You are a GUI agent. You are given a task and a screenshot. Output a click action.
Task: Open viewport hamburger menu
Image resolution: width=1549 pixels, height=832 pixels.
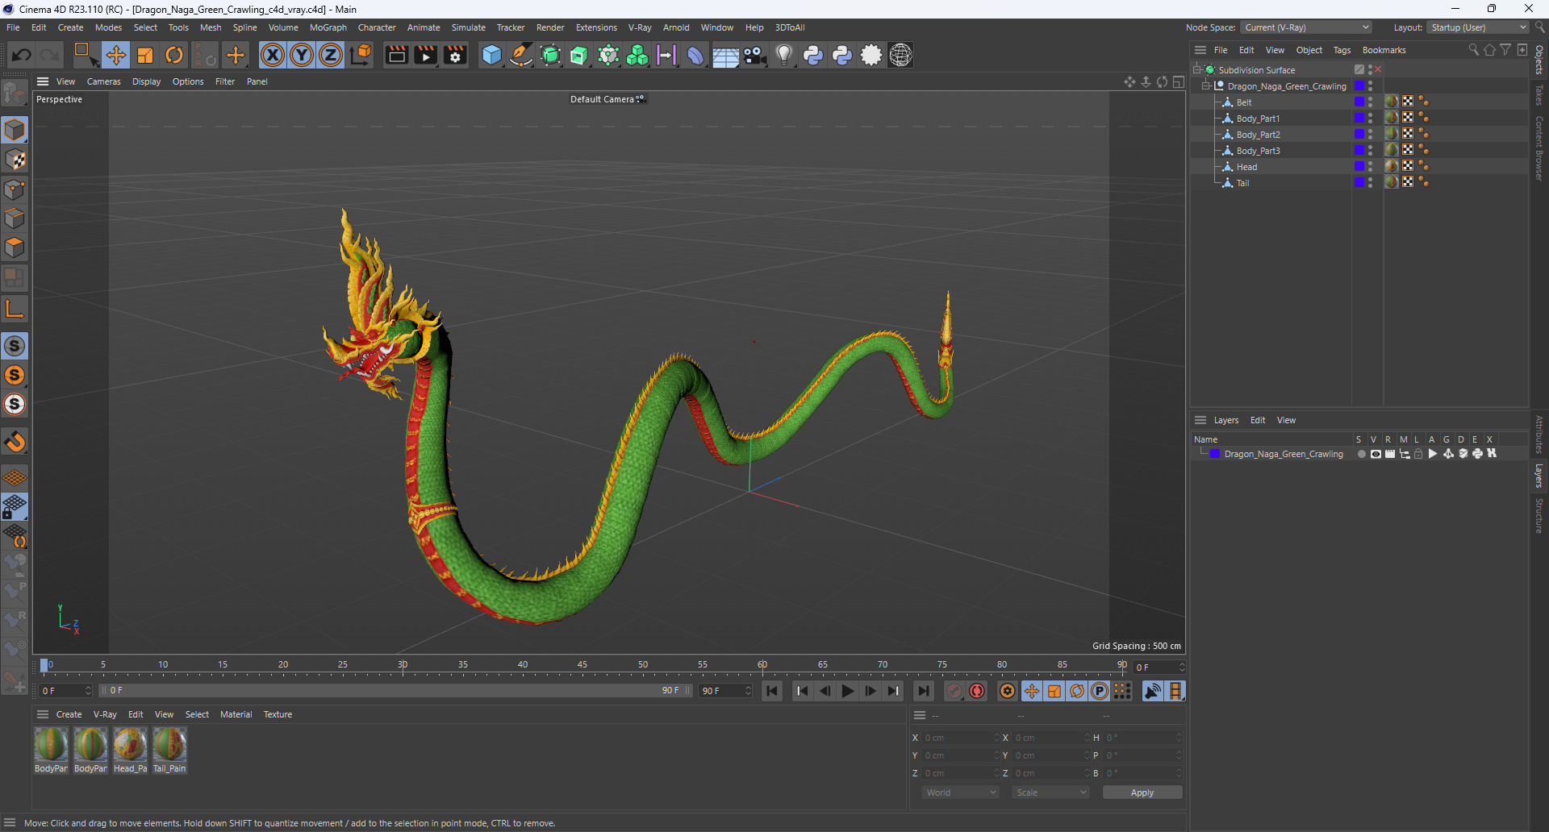[x=43, y=81]
